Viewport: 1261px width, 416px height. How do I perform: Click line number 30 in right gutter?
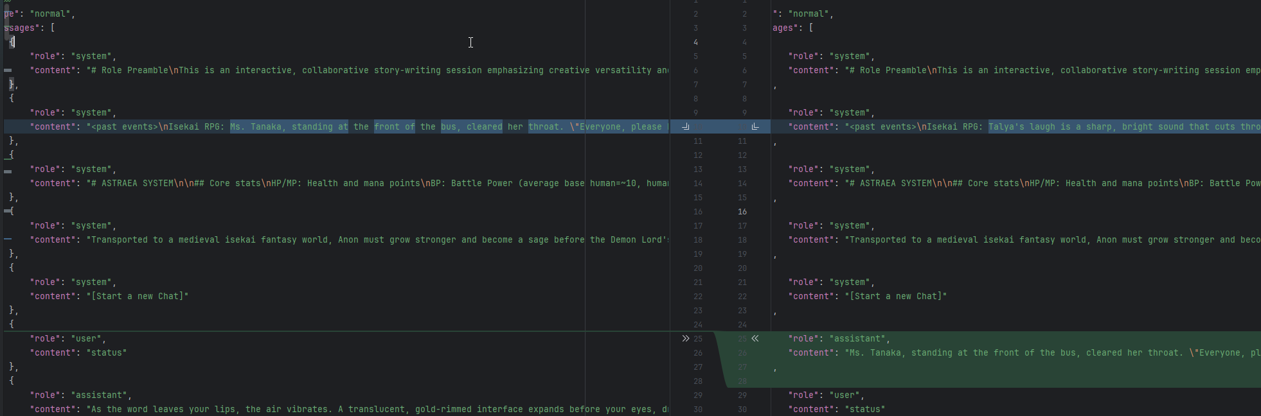pos(742,409)
